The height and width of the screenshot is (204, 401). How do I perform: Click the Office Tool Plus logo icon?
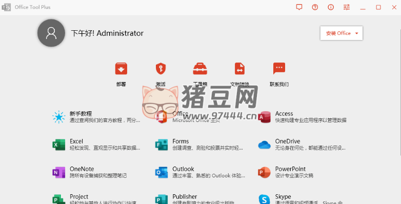point(6,7)
